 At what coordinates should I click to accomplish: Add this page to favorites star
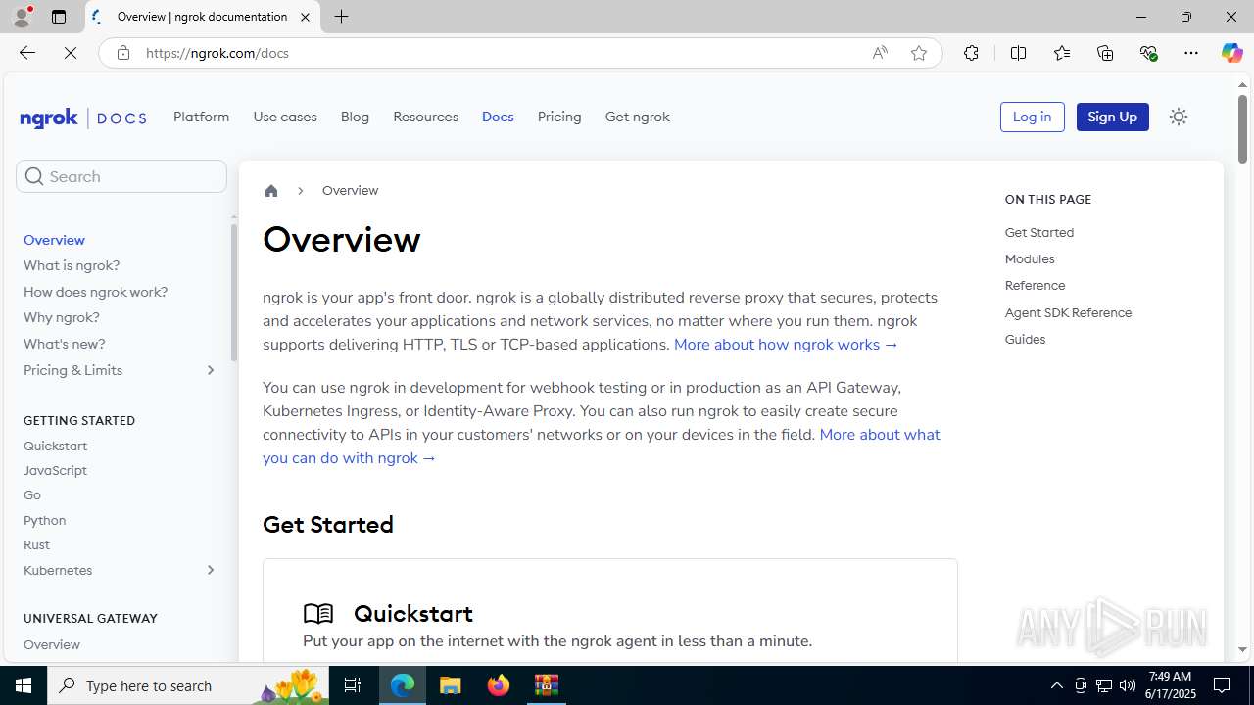point(918,53)
